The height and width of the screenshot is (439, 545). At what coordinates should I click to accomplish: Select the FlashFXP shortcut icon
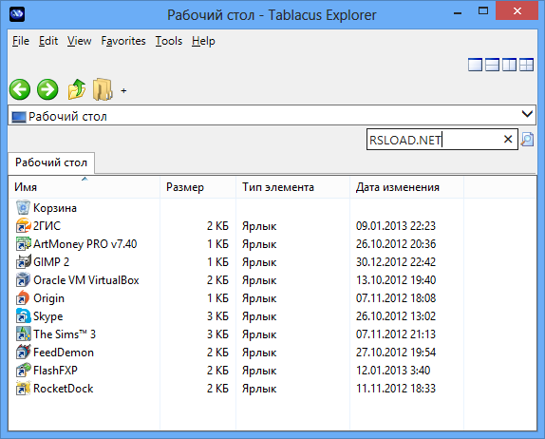pyautogui.click(x=23, y=371)
